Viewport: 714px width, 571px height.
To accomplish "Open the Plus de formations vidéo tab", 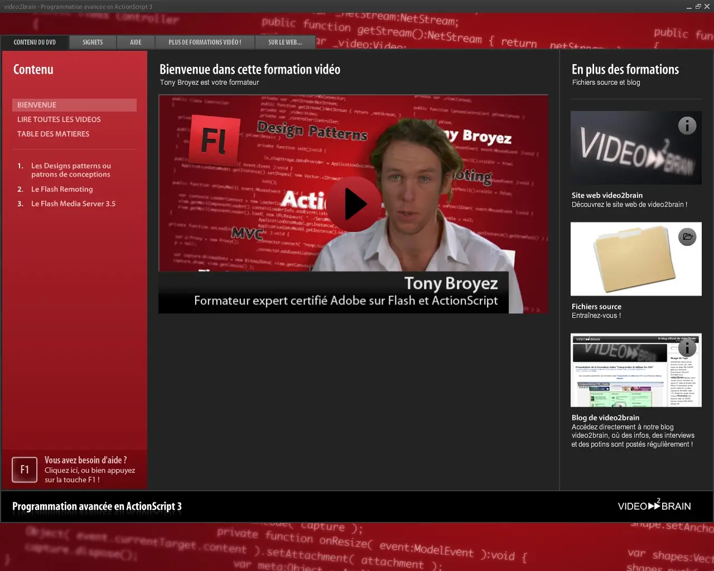I will pyautogui.click(x=205, y=42).
